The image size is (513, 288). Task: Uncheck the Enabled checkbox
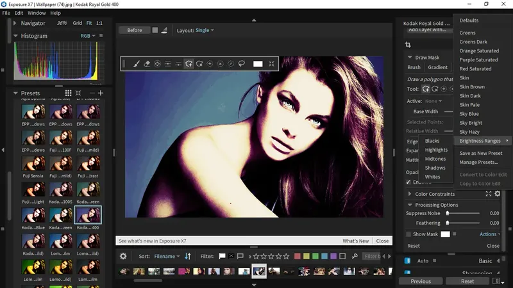[408, 182]
